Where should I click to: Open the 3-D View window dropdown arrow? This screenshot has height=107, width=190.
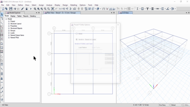click(x=186, y=13)
